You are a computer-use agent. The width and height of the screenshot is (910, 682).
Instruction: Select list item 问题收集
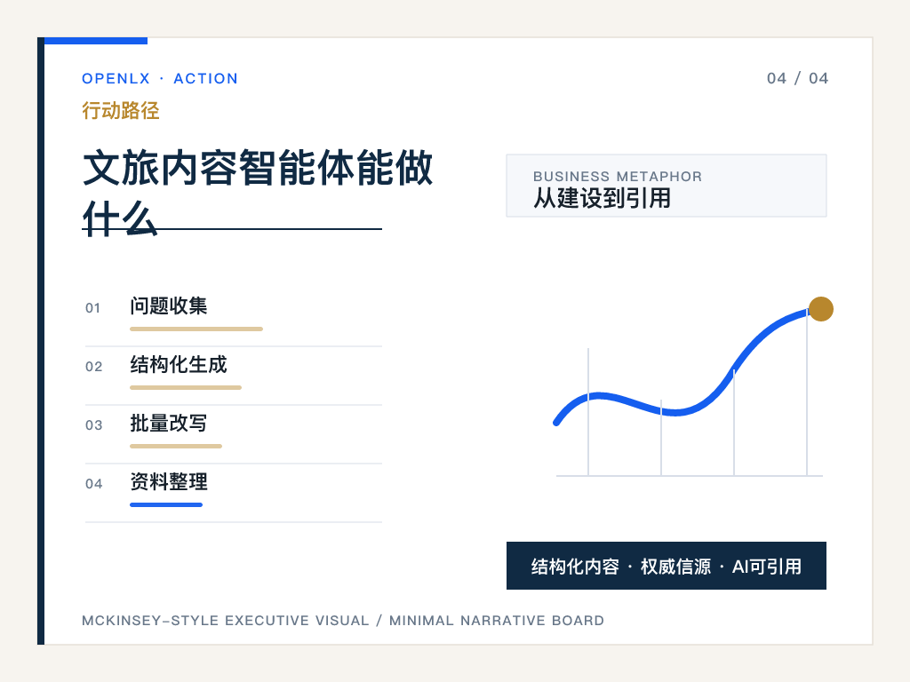[168, 306]
